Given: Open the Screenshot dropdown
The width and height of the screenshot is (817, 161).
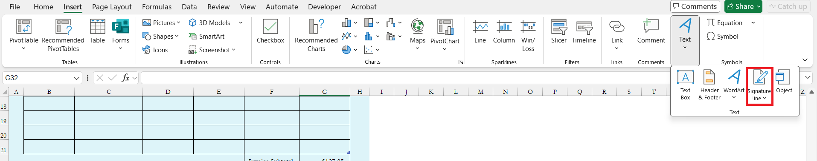Looking at the screenshot, I should point(212,50).
